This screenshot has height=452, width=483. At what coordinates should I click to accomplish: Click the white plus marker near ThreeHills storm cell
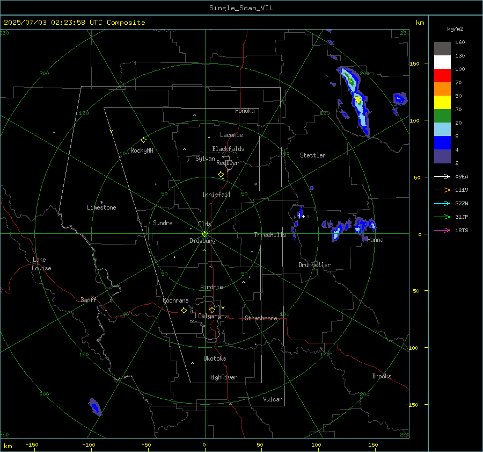pyautogui.click(x=303, y=216)
